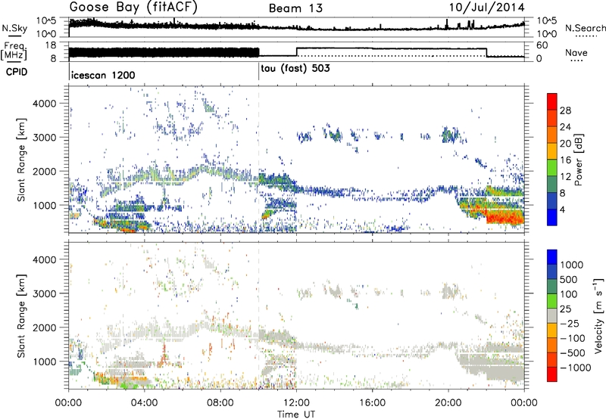Click the 'tau (fast) 503' CPID label

295,69
